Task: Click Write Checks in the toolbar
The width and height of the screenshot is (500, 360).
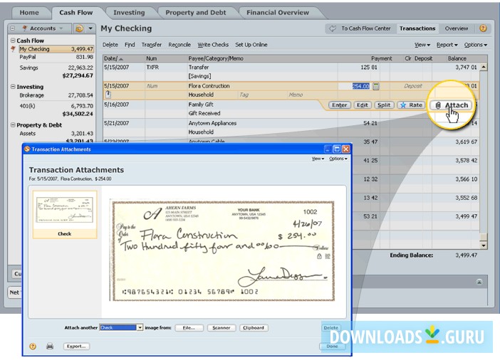Action: [213, 45]
